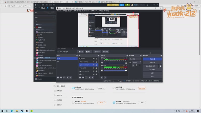Click the stop streaming button

152,59
